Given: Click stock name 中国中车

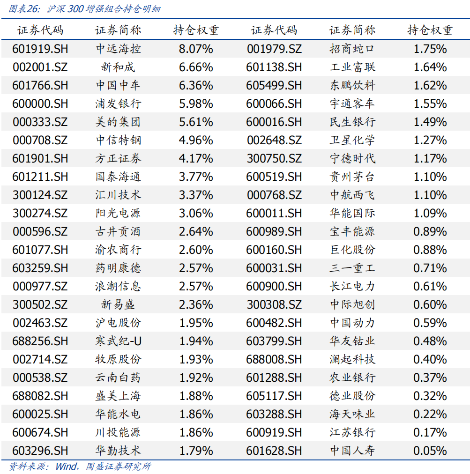Looking at the screenshot, I should [118, 86].
